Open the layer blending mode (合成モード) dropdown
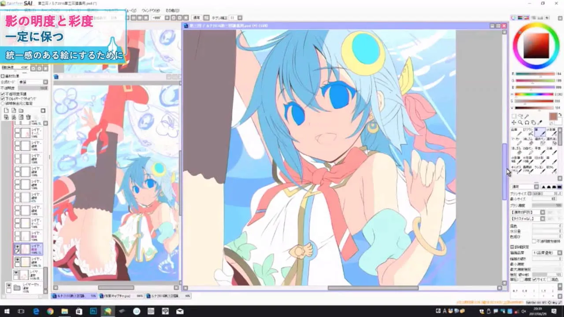This screenshot has height=317, width=564. (31, 82)
